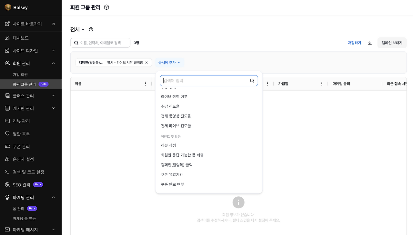413x235 pixels.
Task: Click the help icon next to 회원 그룹 관리
Action: coord(106,7)
